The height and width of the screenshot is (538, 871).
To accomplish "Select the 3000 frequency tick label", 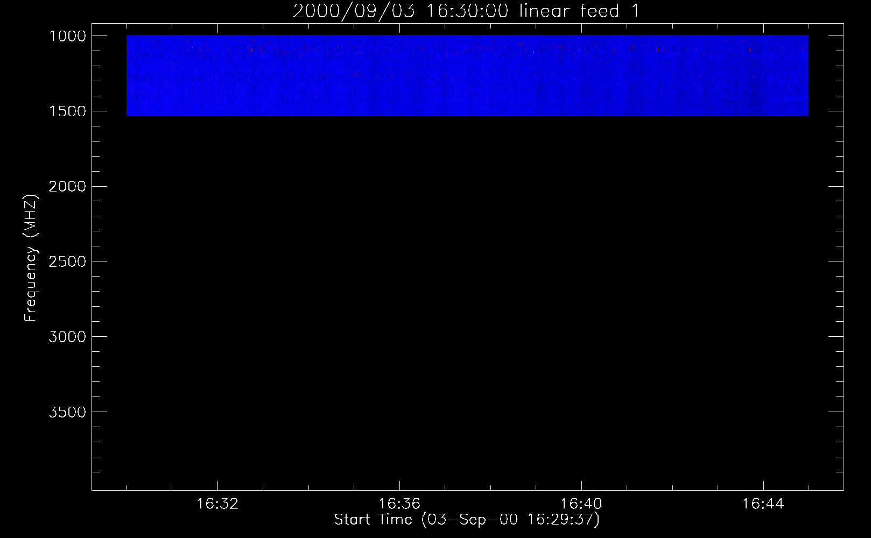I will click(x=67, y=337).
